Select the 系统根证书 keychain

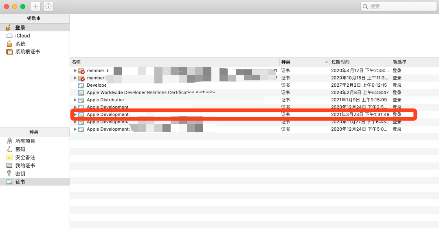pos(35,52)
